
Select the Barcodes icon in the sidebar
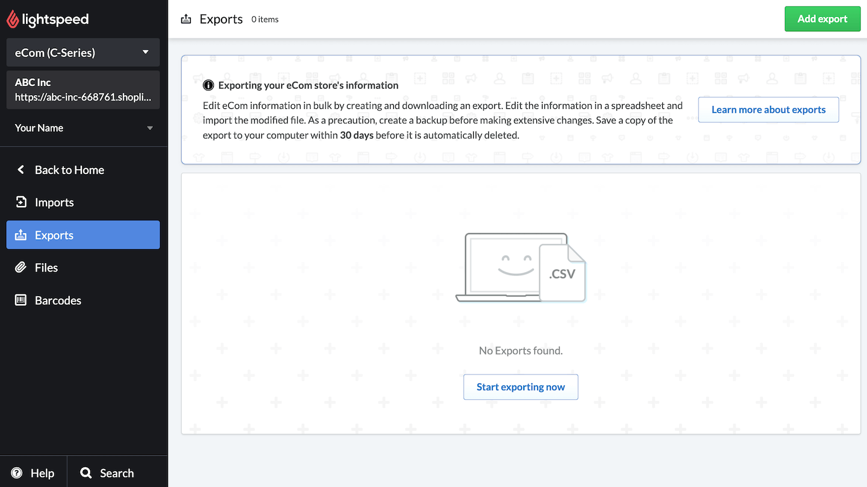20,300
